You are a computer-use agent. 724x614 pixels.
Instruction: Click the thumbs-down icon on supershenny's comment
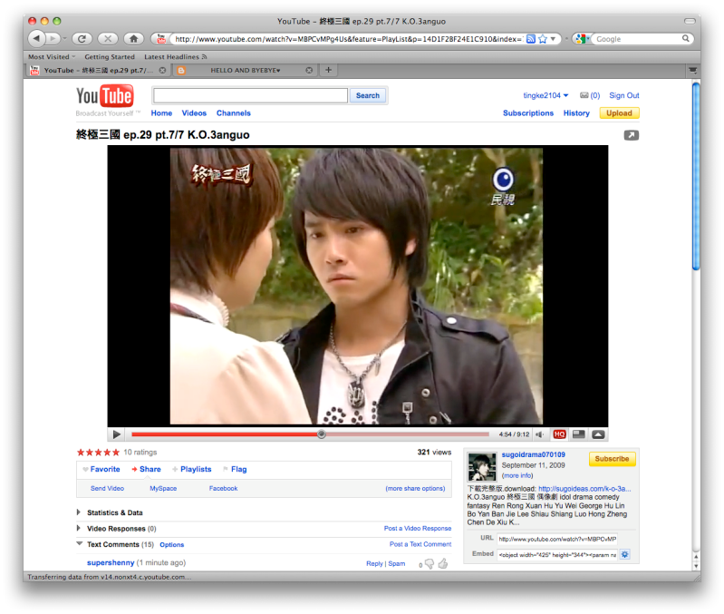pos(430,563)
